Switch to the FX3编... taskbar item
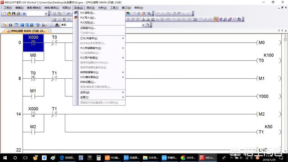Viewport: 288px width, 162px height. point(112,158)
